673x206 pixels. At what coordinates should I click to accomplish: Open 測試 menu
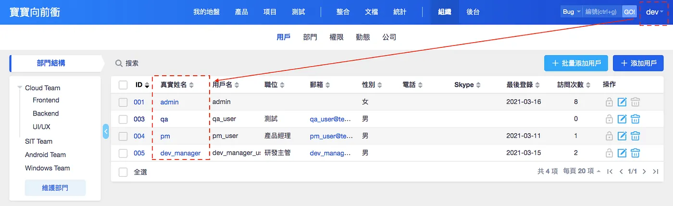tap(298, 12)
